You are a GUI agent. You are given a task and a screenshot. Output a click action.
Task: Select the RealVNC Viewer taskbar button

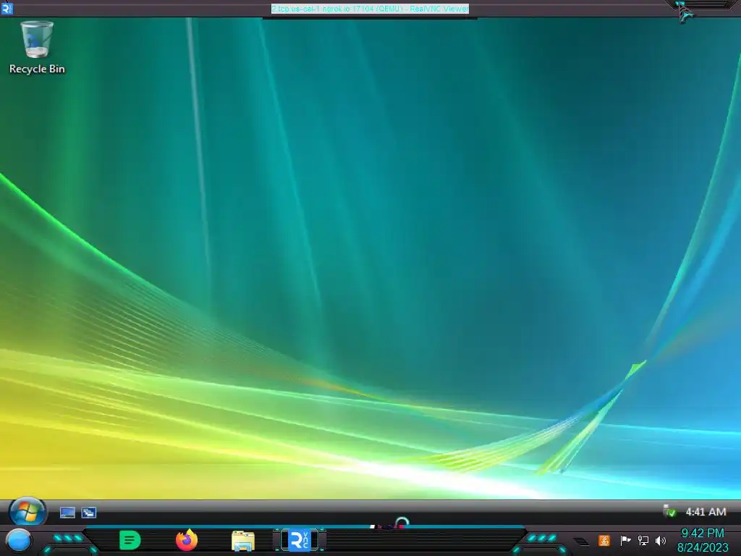[299, 540]
